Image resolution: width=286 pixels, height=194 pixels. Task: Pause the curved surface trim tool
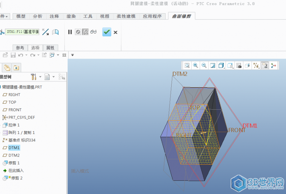70,32
